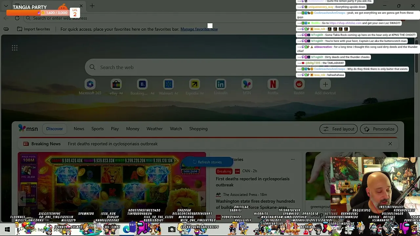Screen dimensions: 420x236
Task: Switch to the Shopping tab
Action: (x=198, y=129)
